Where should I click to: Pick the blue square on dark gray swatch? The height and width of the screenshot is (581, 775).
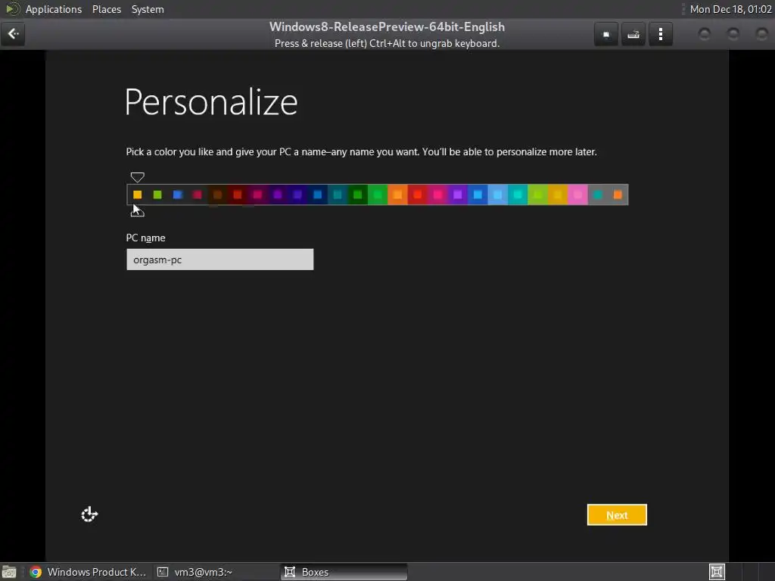coord(177,194)
